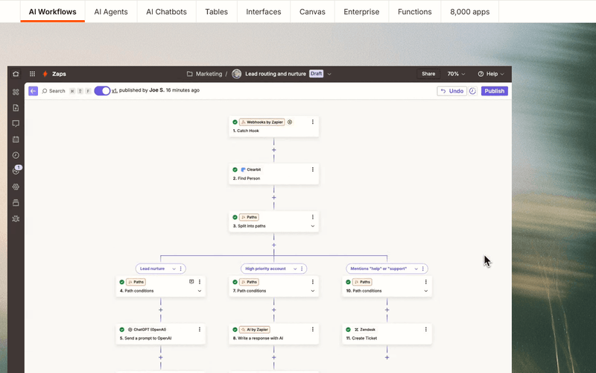Open three-dot menu on Split into paths step
The height and width of the screenshot is (373, 596).
click(313, 217)
